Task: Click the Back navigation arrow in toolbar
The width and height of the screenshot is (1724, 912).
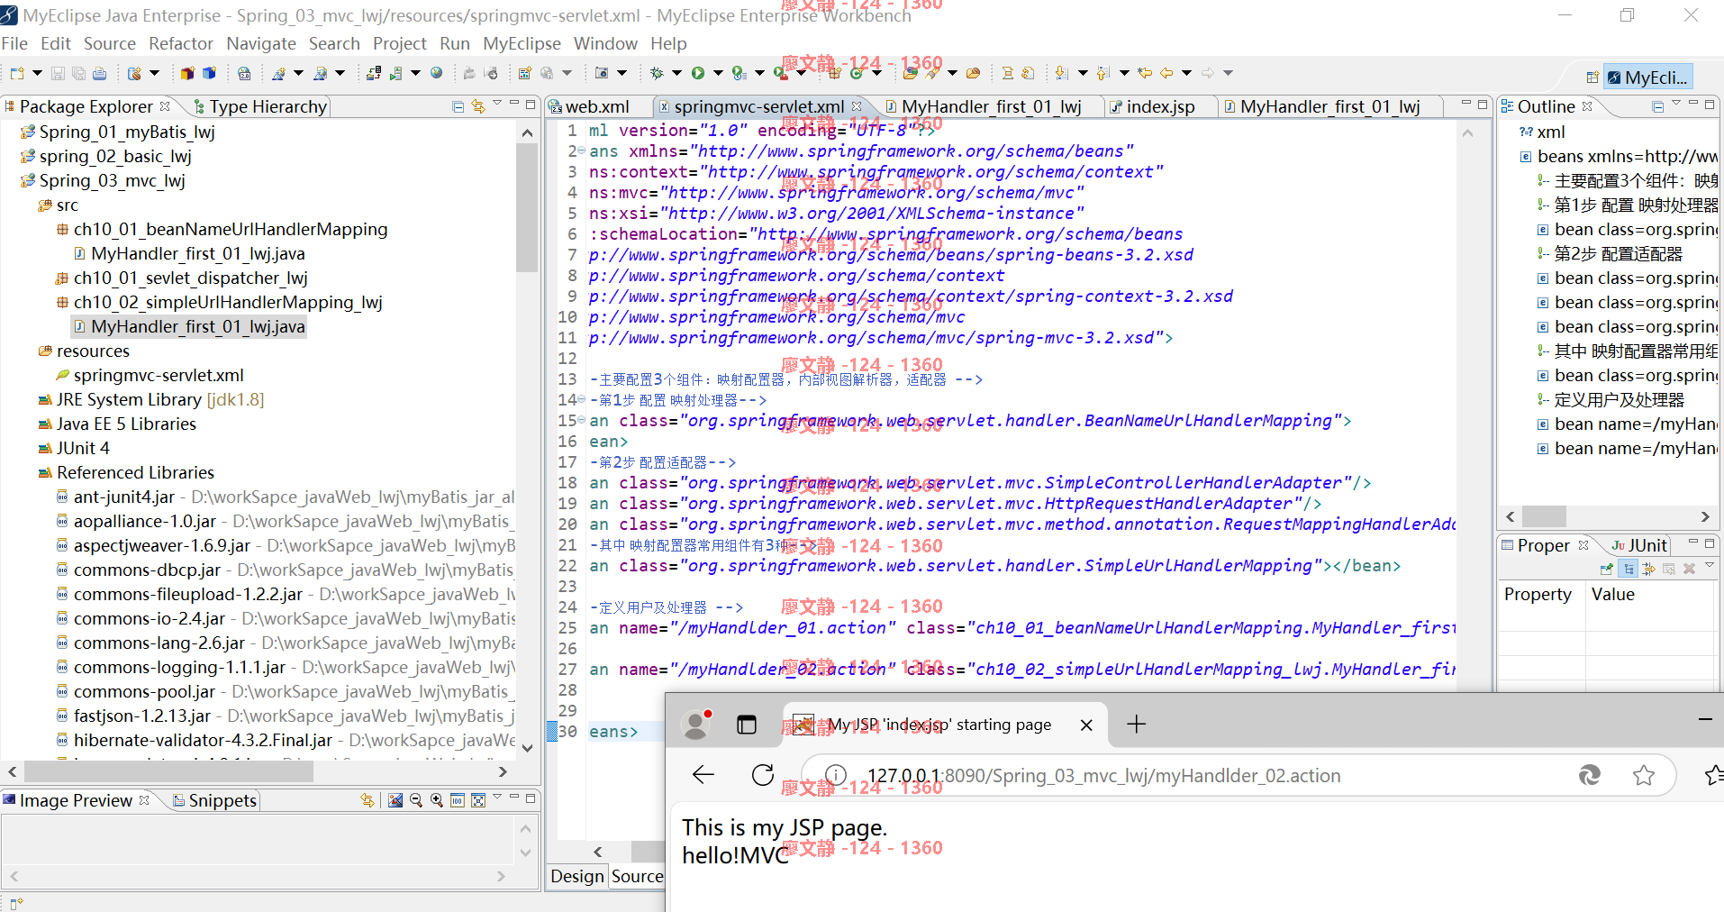Action: pyautogui.click(x=1166, y=73)
